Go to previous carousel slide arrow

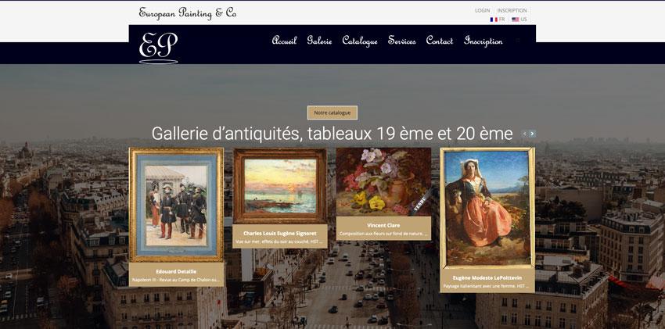click(525, 134)
